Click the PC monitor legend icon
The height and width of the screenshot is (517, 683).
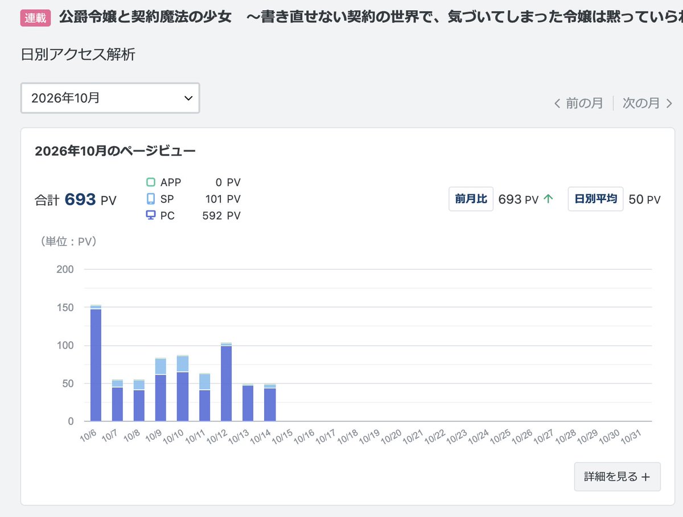pos(151,216)
